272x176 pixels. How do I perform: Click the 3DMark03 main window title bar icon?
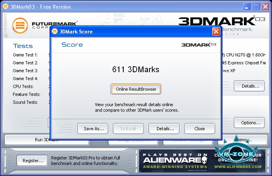[6, 6]
